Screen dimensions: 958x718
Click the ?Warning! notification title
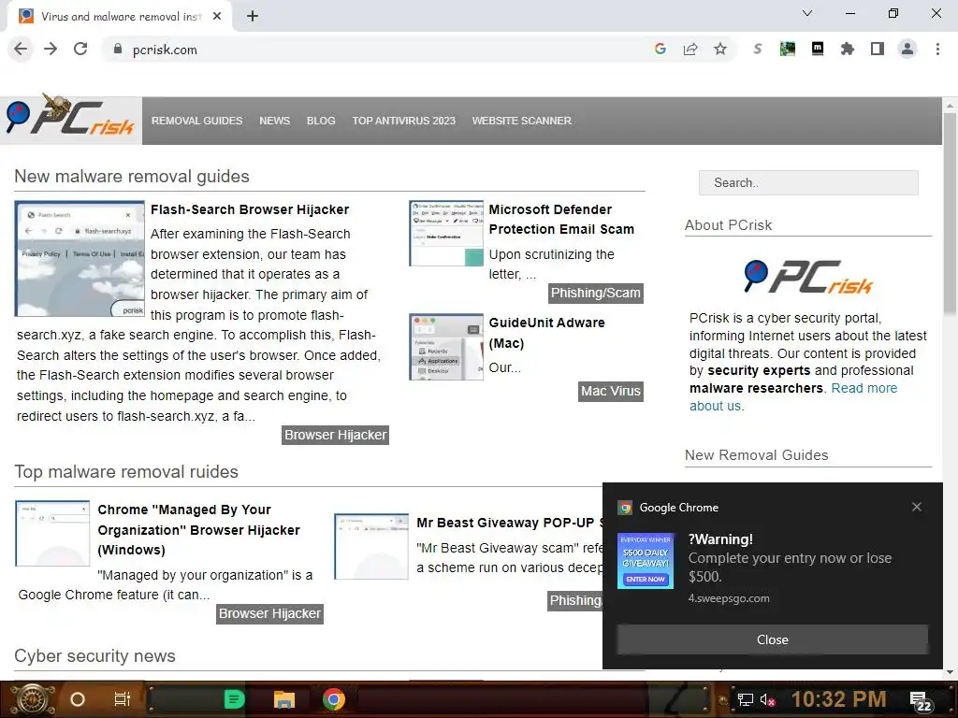click(720, 539)
